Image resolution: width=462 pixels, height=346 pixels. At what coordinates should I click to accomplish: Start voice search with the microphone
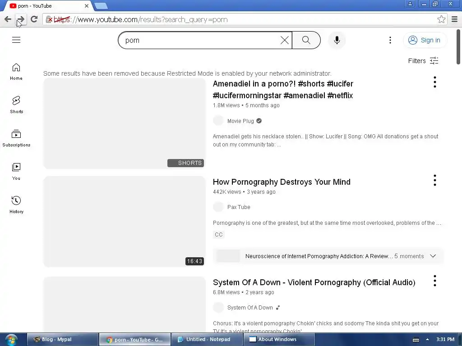point(337,40)
